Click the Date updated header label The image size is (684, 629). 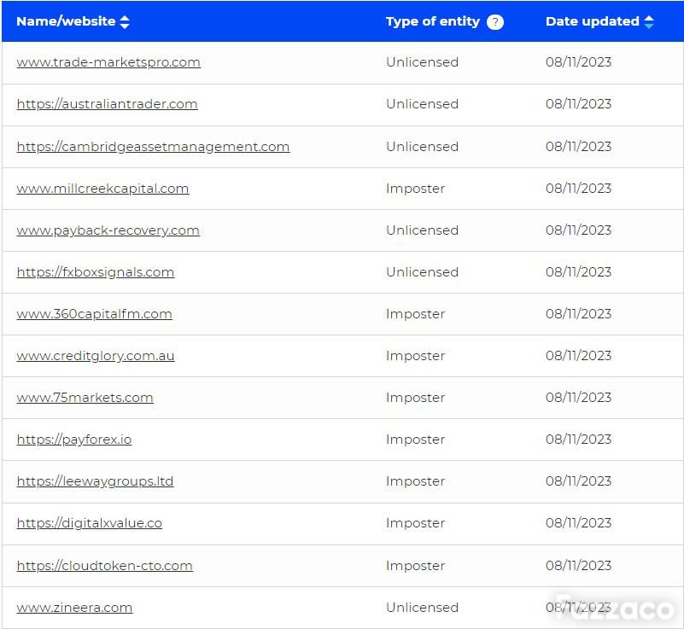tap(593, 21)
